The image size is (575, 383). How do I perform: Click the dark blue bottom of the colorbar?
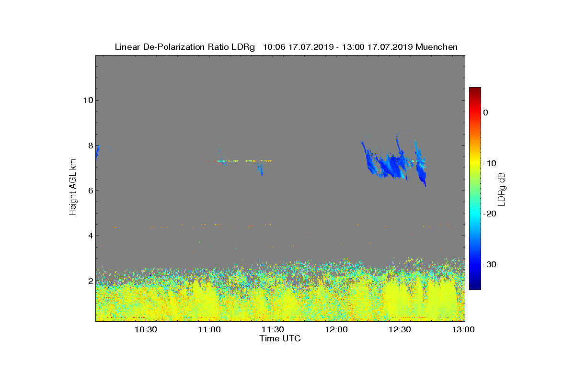475,286
